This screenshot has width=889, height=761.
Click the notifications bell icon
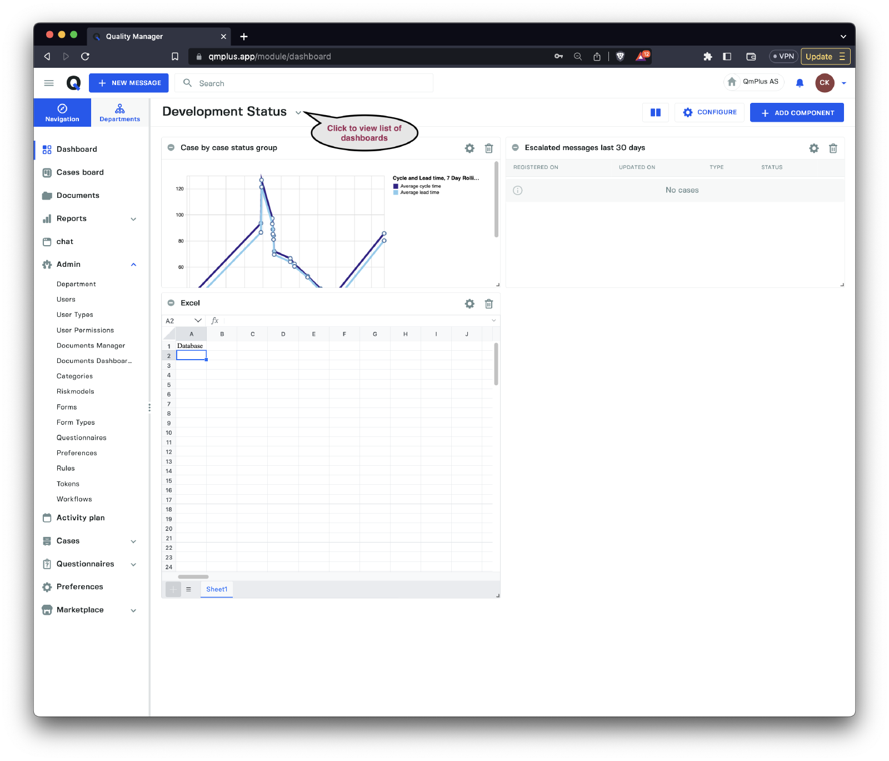pyautogui.click(x=800, y=83)
